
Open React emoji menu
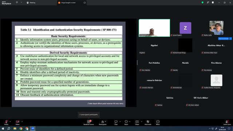126,123
